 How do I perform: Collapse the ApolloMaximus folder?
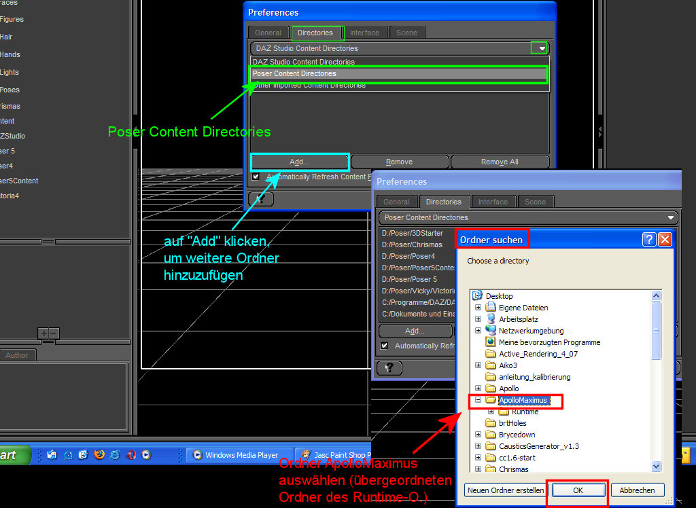pyautogui.click(x=478, y=400)
